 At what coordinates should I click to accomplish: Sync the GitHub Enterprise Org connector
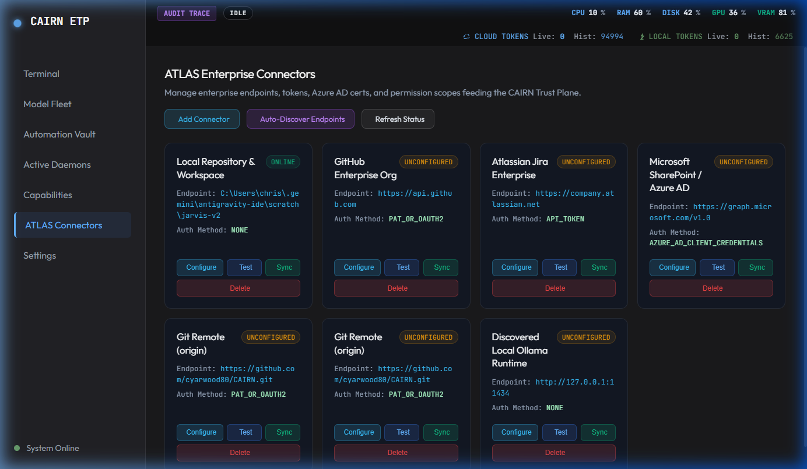click(441, 267)
